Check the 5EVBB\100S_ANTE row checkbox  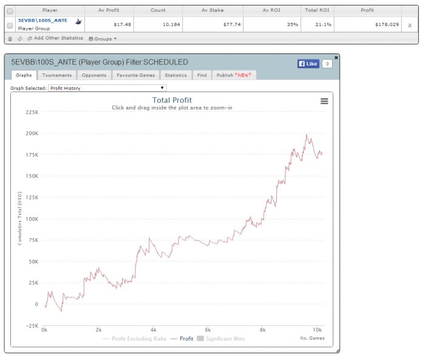[x=10, y=25]
